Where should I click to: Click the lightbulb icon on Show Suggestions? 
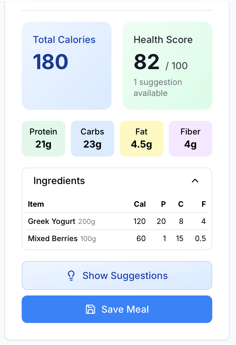tap(71, 276)
